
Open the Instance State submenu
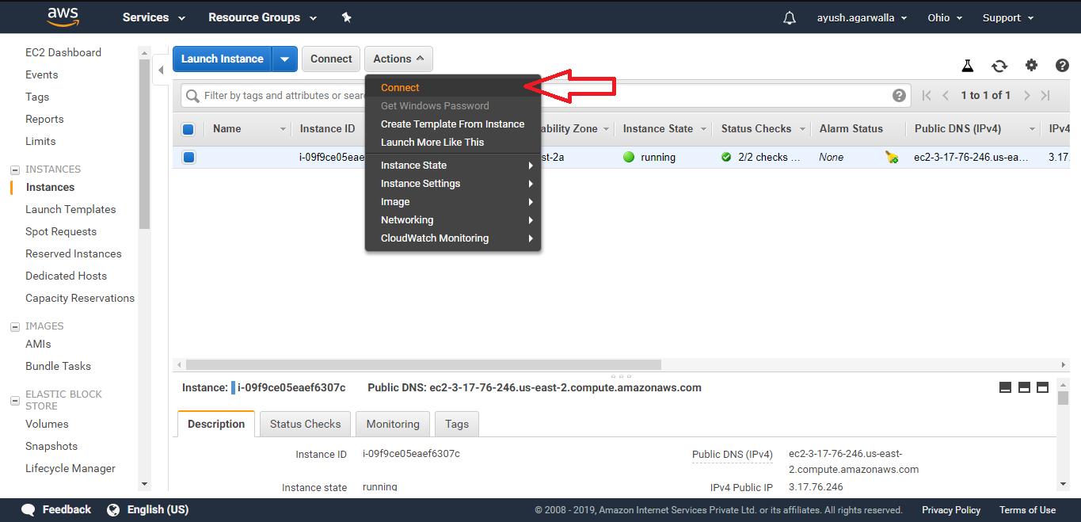click(452, 165)
